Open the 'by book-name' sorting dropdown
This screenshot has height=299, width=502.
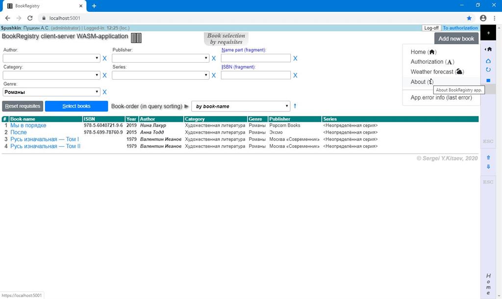(240, 106)
